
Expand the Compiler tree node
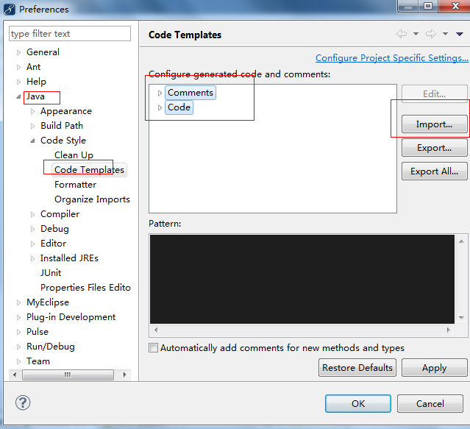32,214
